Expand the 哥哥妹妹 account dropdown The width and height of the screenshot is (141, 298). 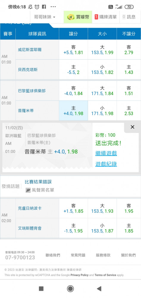point(45,17)
